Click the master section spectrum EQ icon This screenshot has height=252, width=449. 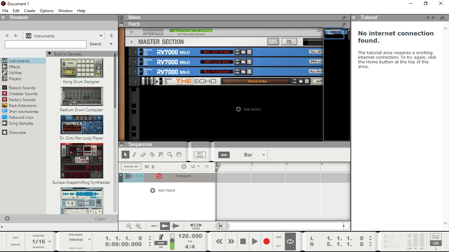click(x=273, y=42)
